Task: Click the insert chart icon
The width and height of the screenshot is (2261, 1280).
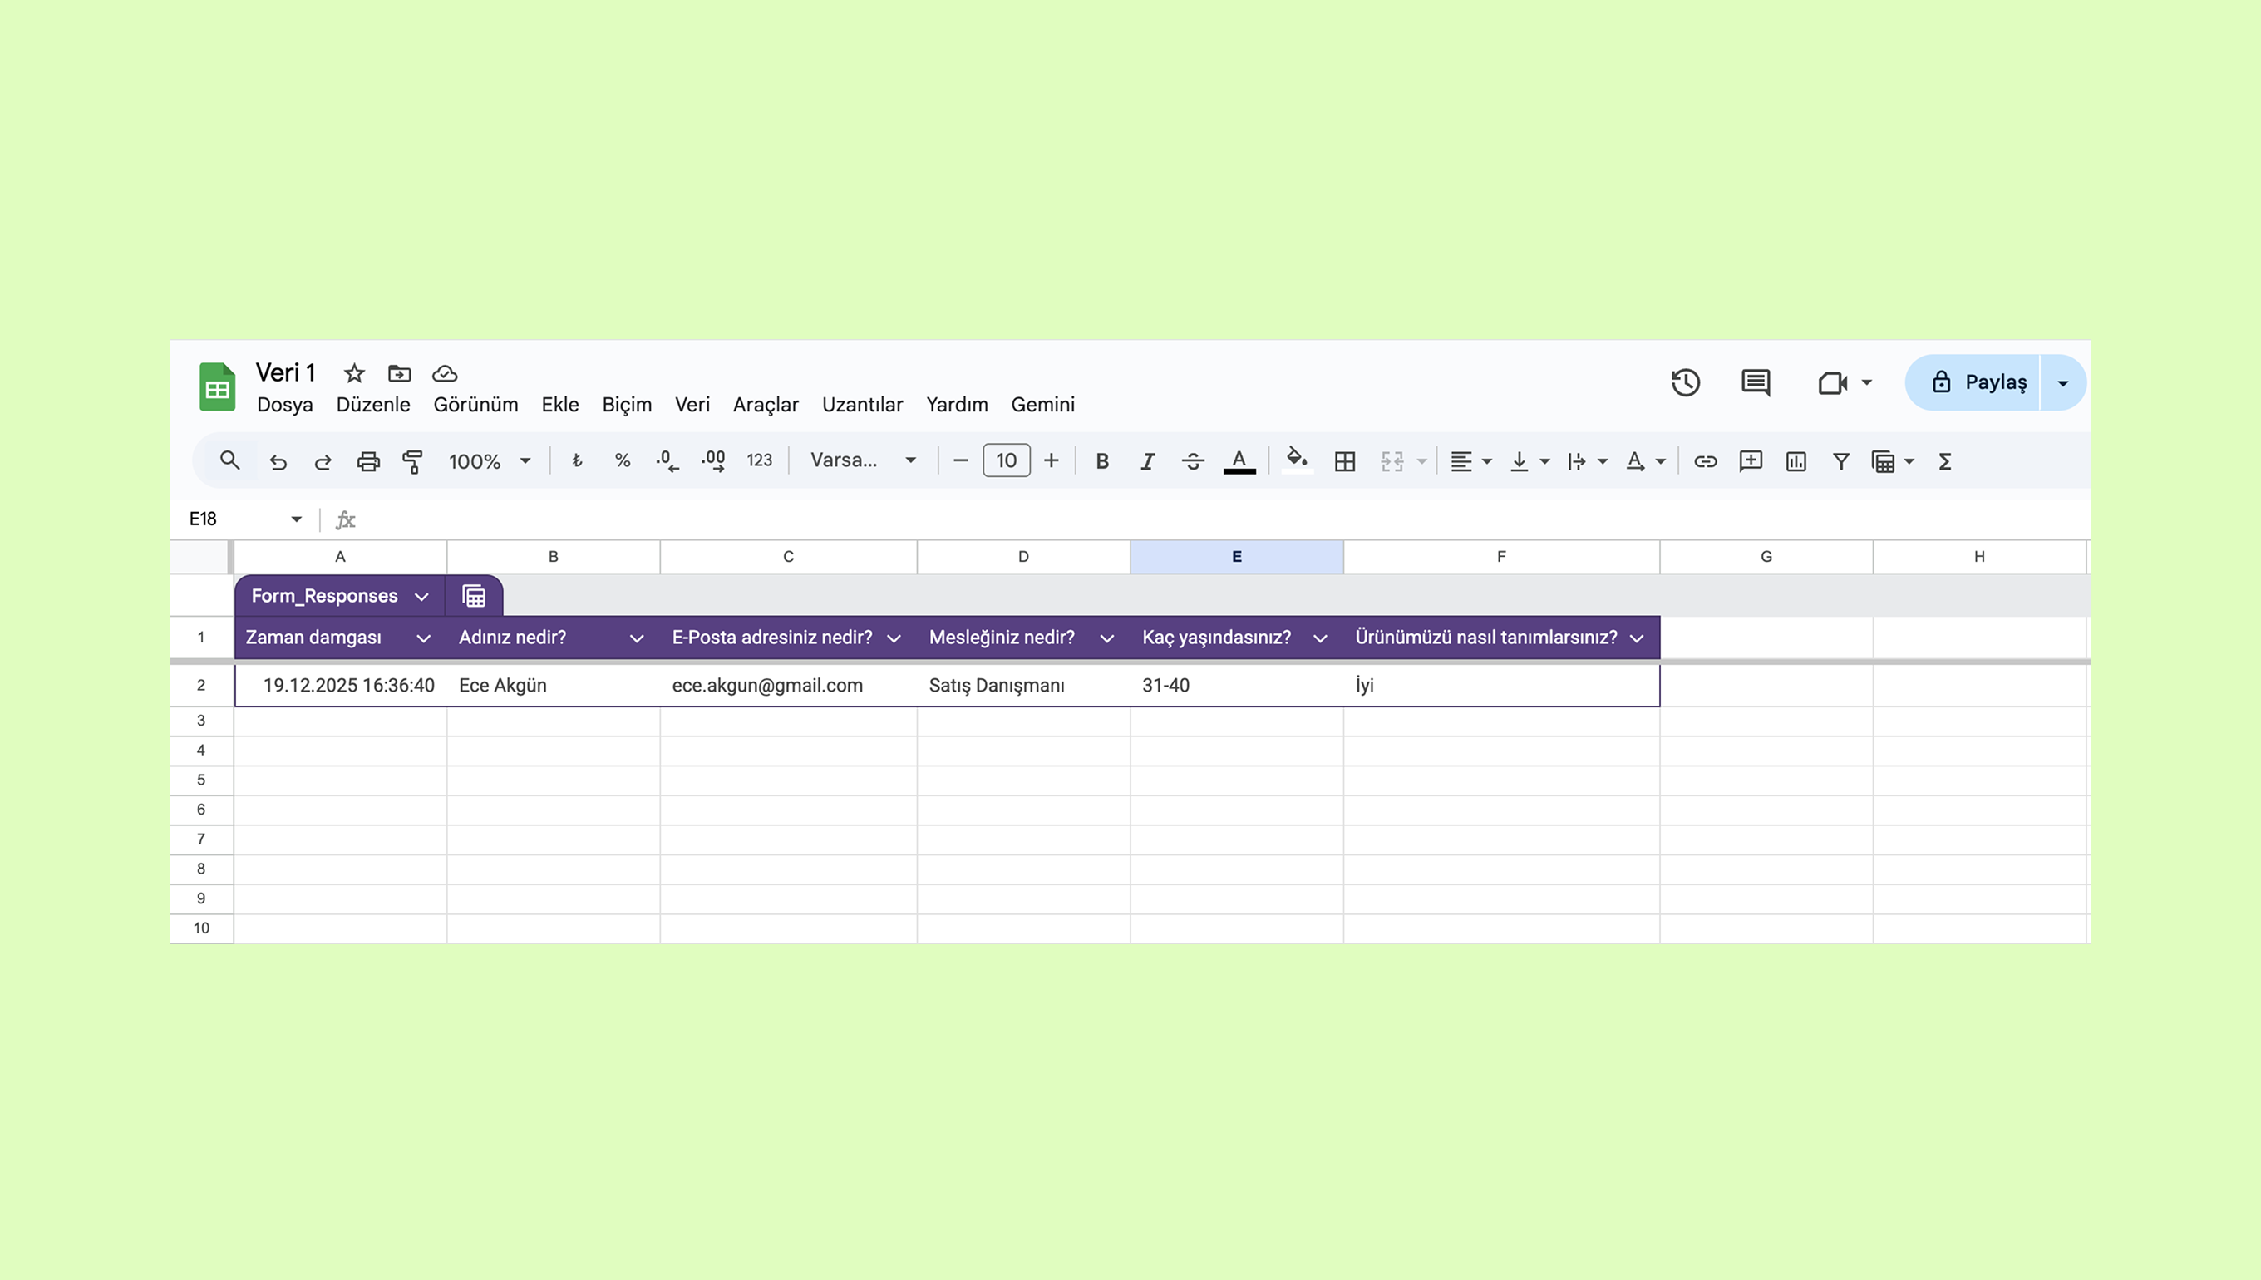Action: pyautogui.click(x=1795, y=461)
